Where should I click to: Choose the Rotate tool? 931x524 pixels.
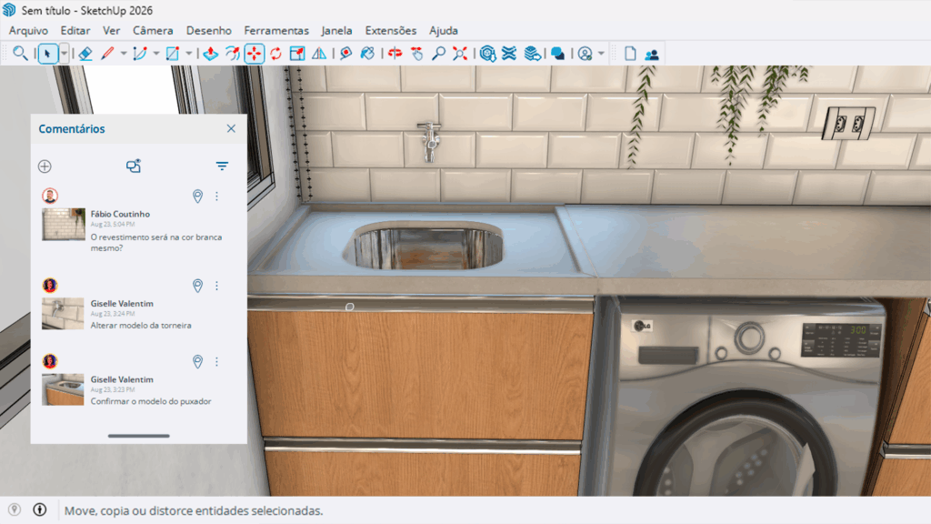coord(275,54)
